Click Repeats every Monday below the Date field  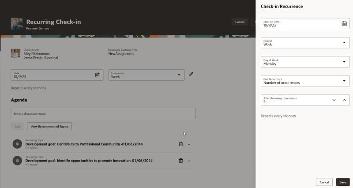pos(28,88)
